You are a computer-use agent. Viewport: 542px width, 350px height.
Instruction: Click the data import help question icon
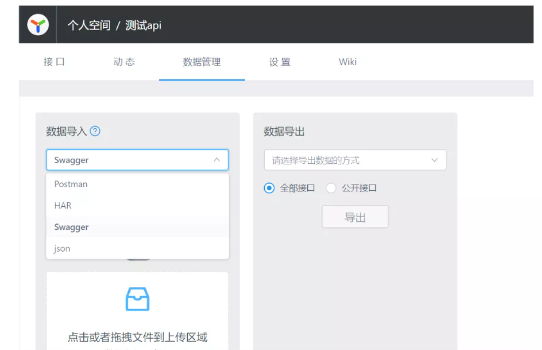pos(95,131)
